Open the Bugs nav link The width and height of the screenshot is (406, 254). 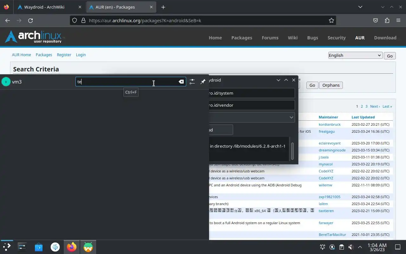pos(312,37)
